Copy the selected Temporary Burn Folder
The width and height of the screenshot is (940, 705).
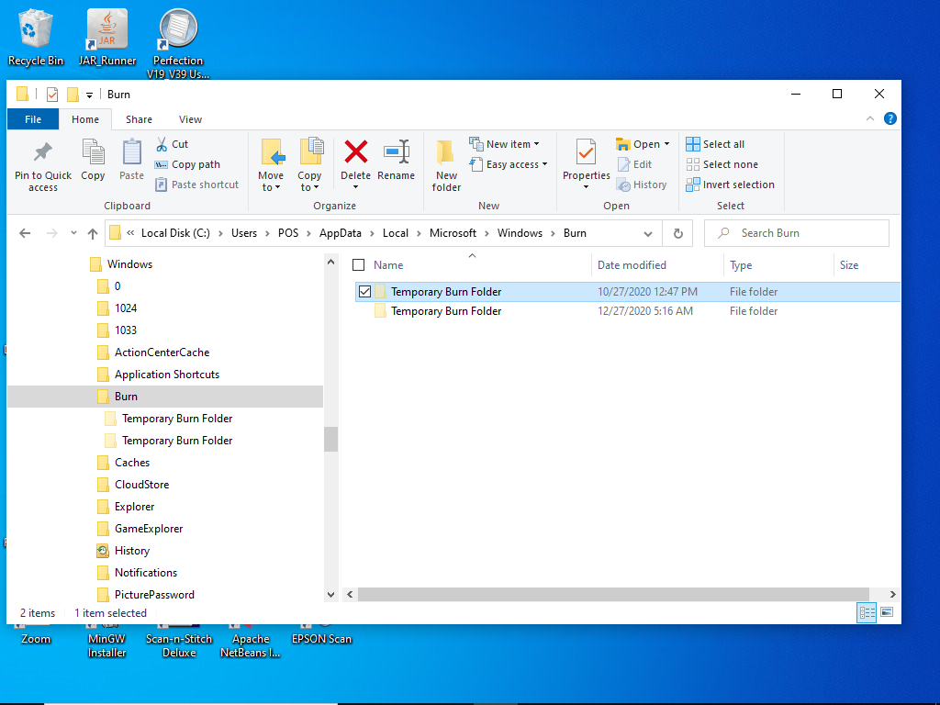pos(92,161)
